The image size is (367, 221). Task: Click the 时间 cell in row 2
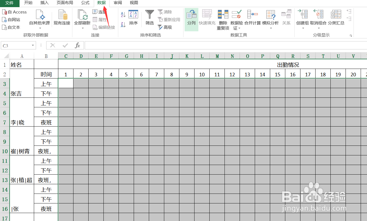point(46,74)
